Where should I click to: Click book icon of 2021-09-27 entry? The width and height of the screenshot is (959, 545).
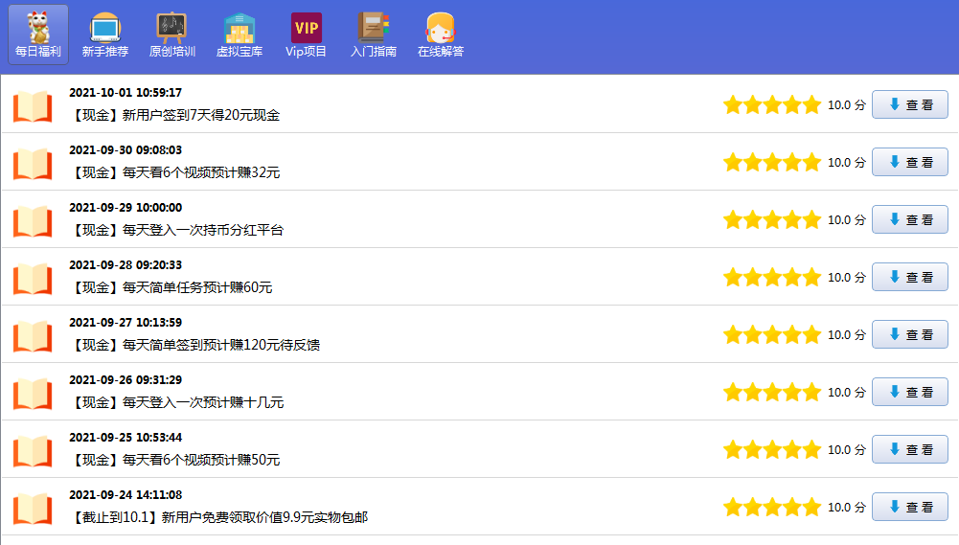[x=33, y=336]
